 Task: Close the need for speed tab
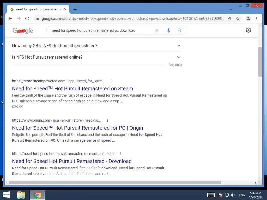[x=65, y=10]
